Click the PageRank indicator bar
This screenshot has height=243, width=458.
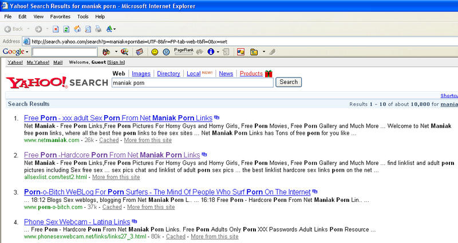[184, 52]
